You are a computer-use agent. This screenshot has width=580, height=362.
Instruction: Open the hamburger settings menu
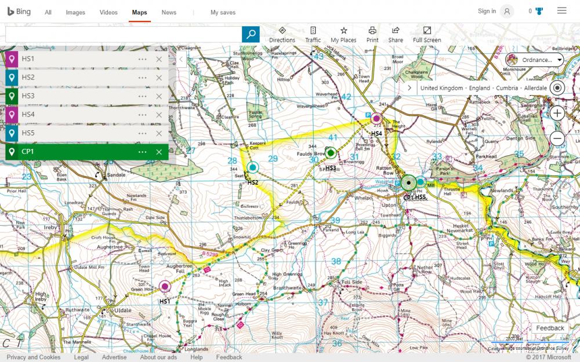pos(562,10)
